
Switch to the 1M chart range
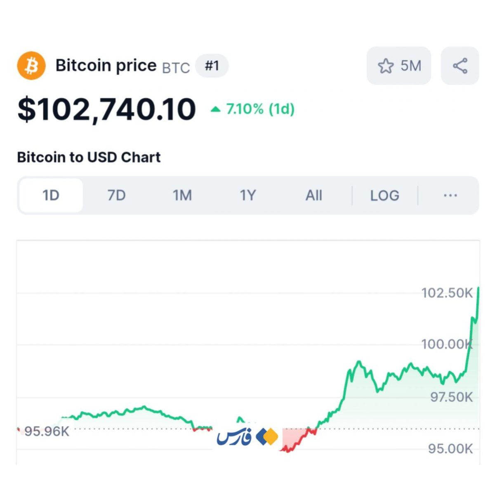pyautogui.click(x=182, y=196)
